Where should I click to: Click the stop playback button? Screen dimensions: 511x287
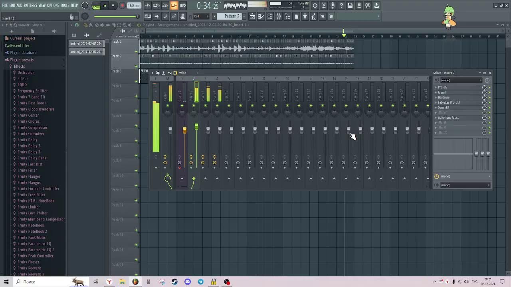click(113, 6)
